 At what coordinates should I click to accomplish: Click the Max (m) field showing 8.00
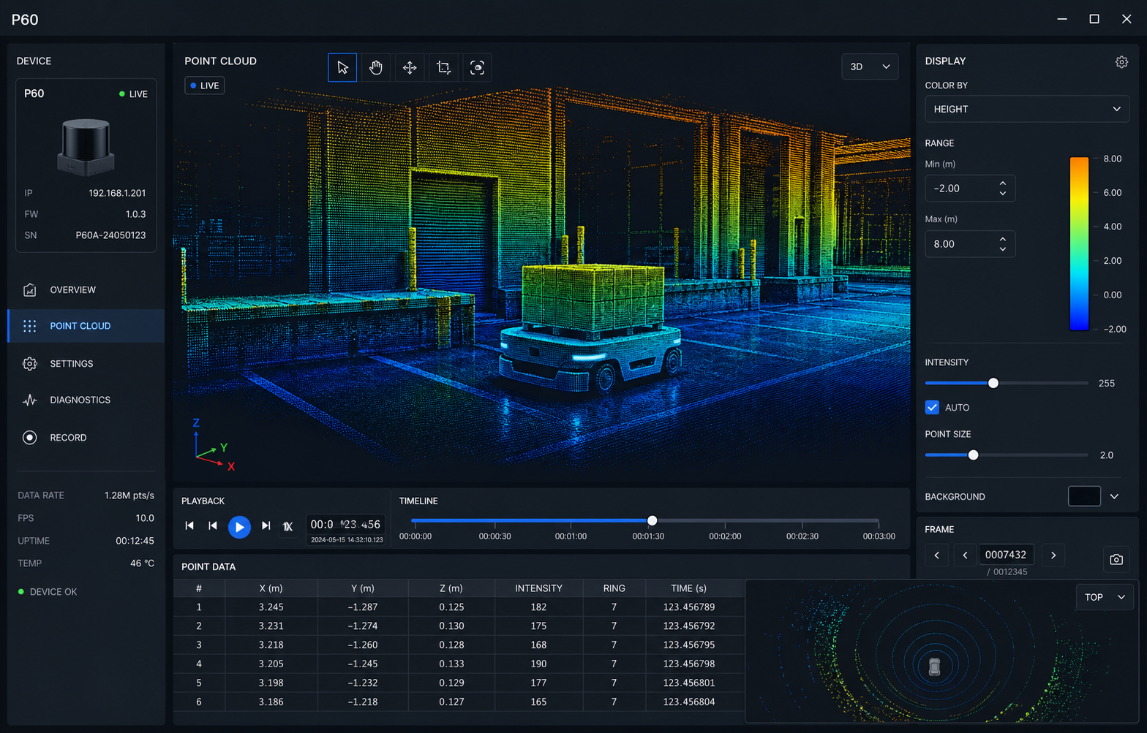point(970,244)
